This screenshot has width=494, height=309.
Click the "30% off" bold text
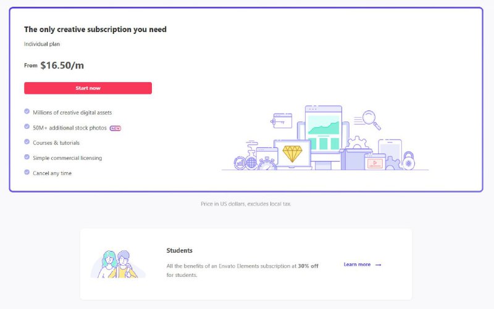(308, 266)
